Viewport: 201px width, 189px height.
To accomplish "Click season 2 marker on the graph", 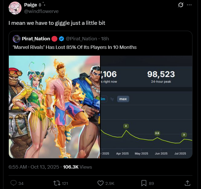I will (126, 126).
